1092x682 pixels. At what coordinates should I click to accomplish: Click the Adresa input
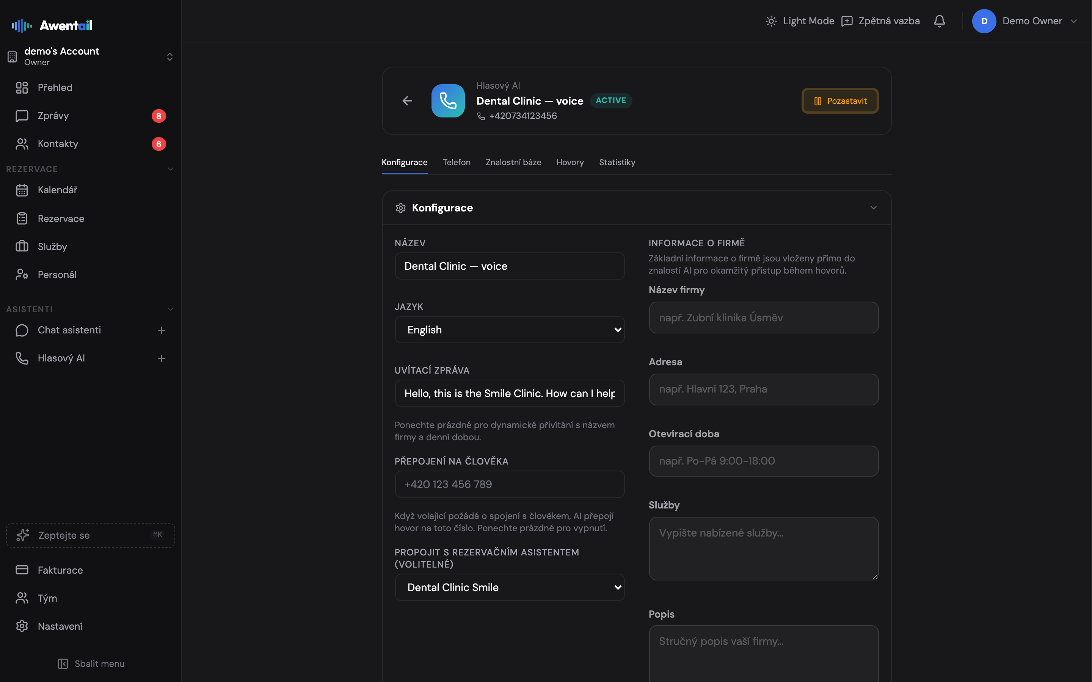[x=764, y=389]
